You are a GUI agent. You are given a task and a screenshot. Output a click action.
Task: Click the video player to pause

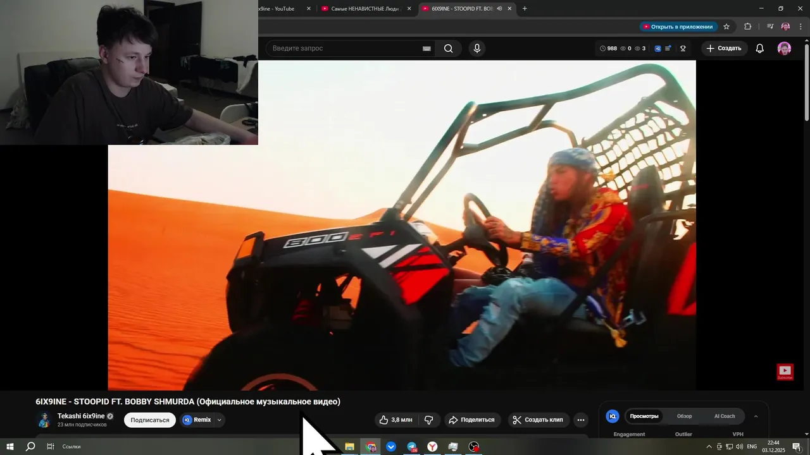click(402, 225)
